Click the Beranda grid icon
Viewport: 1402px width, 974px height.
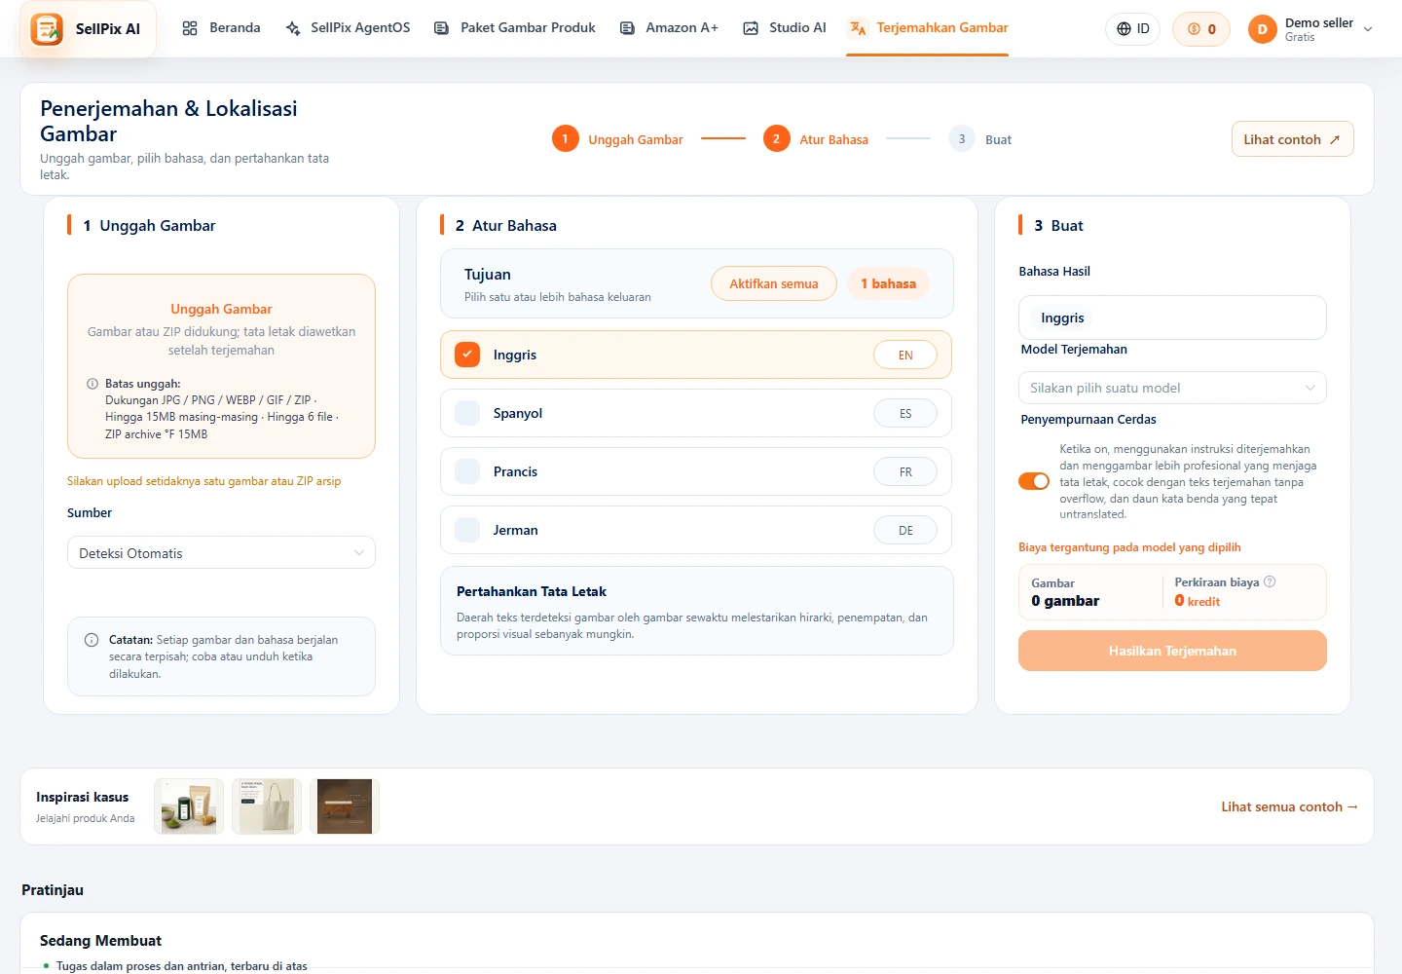click(x=190, y=28)
